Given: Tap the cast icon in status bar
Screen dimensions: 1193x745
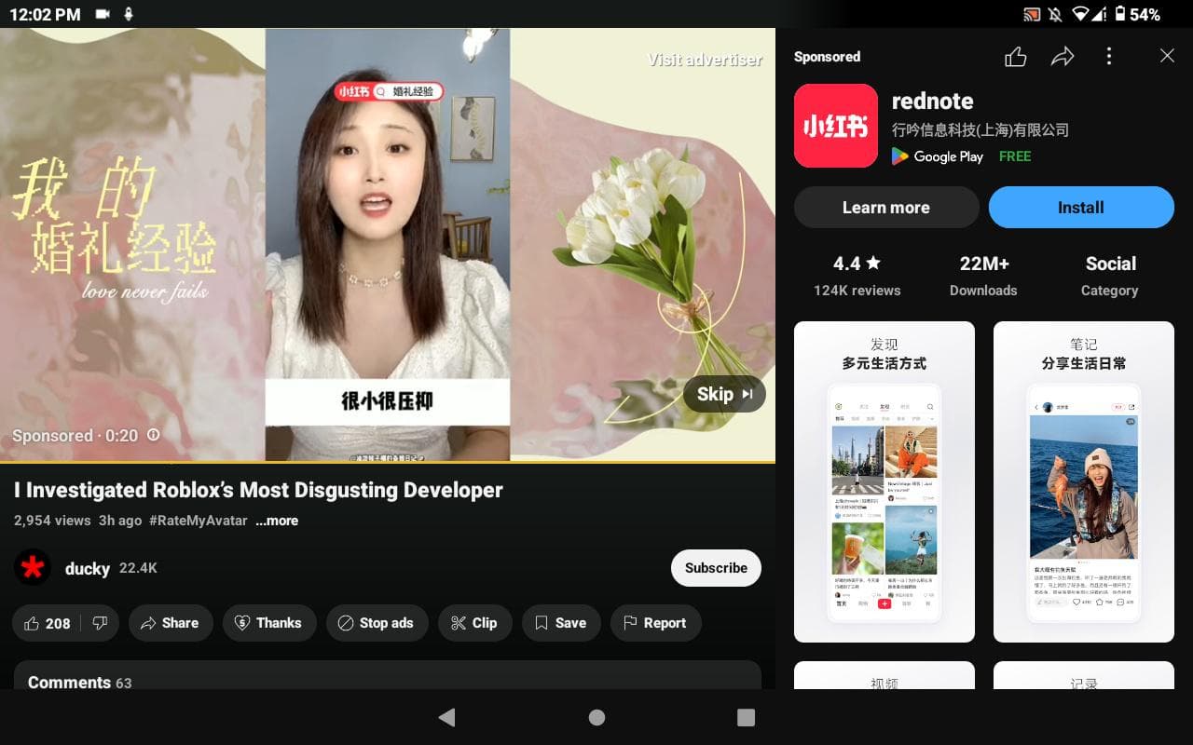Looking at the screenshot, I should (1031, 14).
